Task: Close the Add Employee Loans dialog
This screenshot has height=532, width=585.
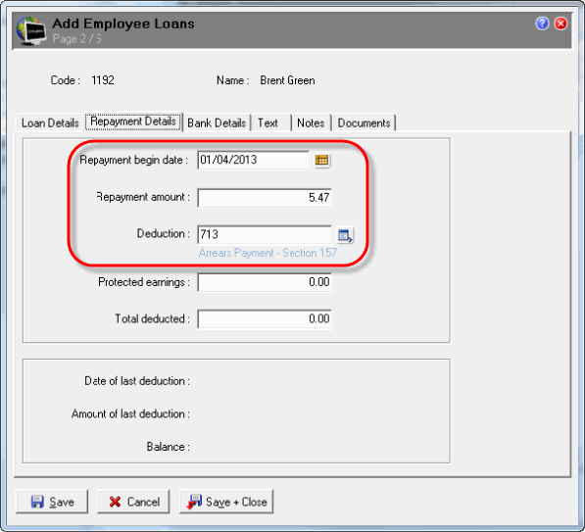Action: [x=561, y=24]
